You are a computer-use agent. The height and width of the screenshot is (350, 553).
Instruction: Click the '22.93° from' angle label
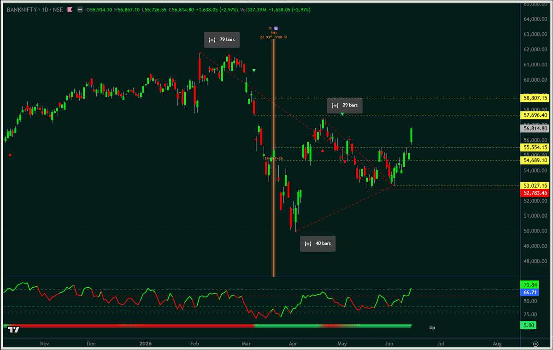(x=271, y=37)
